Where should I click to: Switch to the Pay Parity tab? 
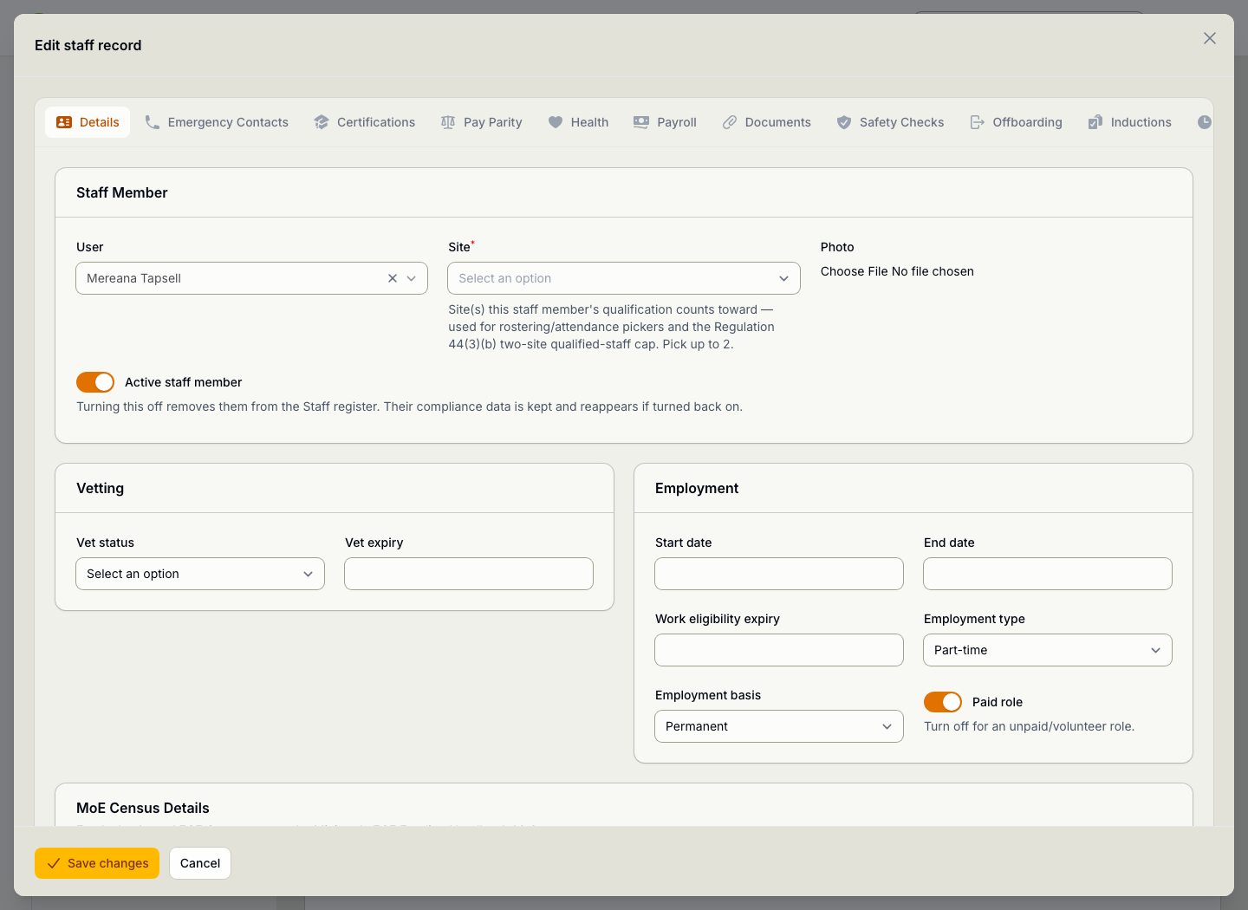point(482,122)
